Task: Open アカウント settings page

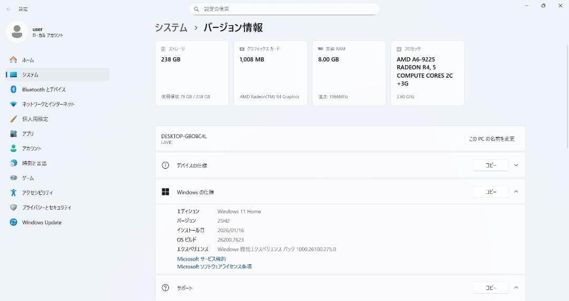Action: coord(58,148)
